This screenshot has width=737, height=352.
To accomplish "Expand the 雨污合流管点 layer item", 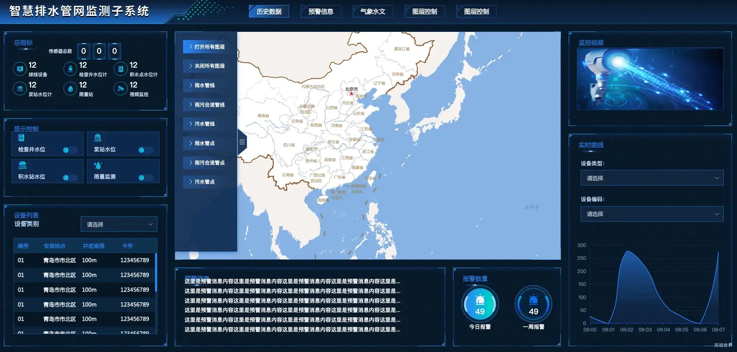I will [206, 163].
